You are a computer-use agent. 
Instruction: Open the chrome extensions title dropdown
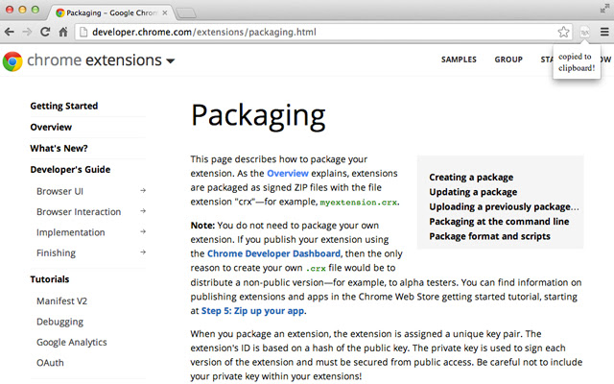pos(170,61)
